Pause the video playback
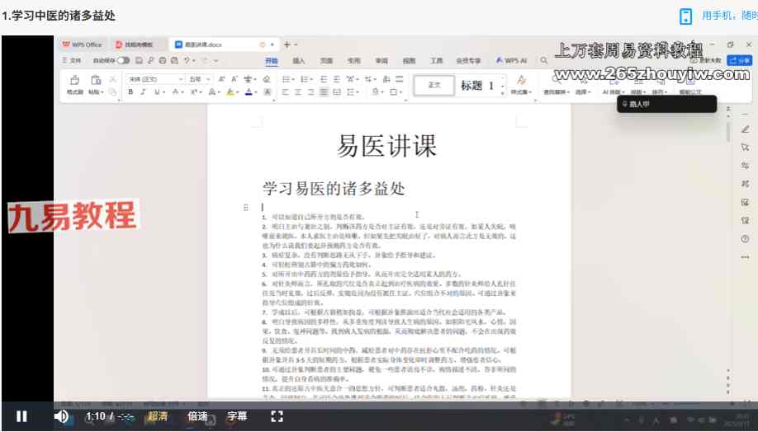 tap(21, 416)
